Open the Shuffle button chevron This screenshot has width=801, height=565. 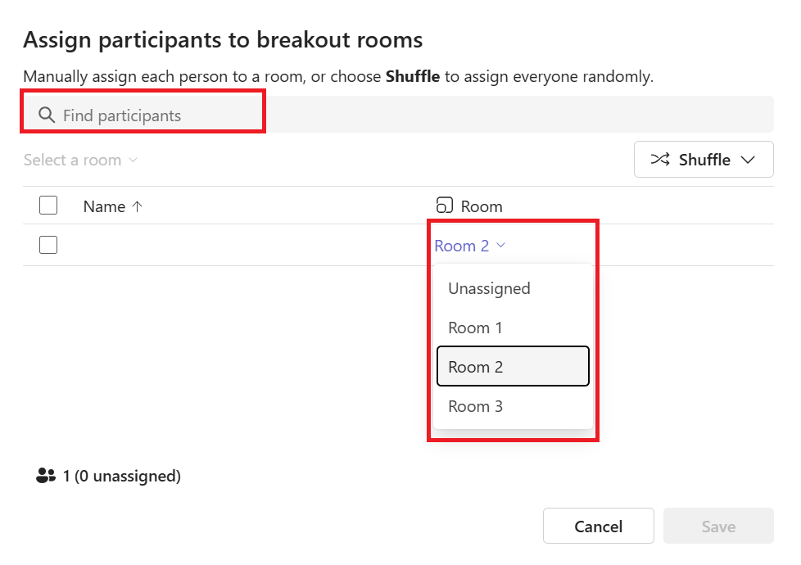(748, 160)
